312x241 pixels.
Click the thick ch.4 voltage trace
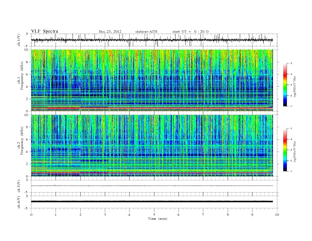click(x=152, y=202)
